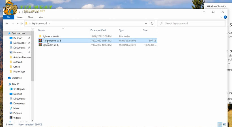Open the Share ribbon tab
This screenshot has height=127, width=232.
point(31,17)
